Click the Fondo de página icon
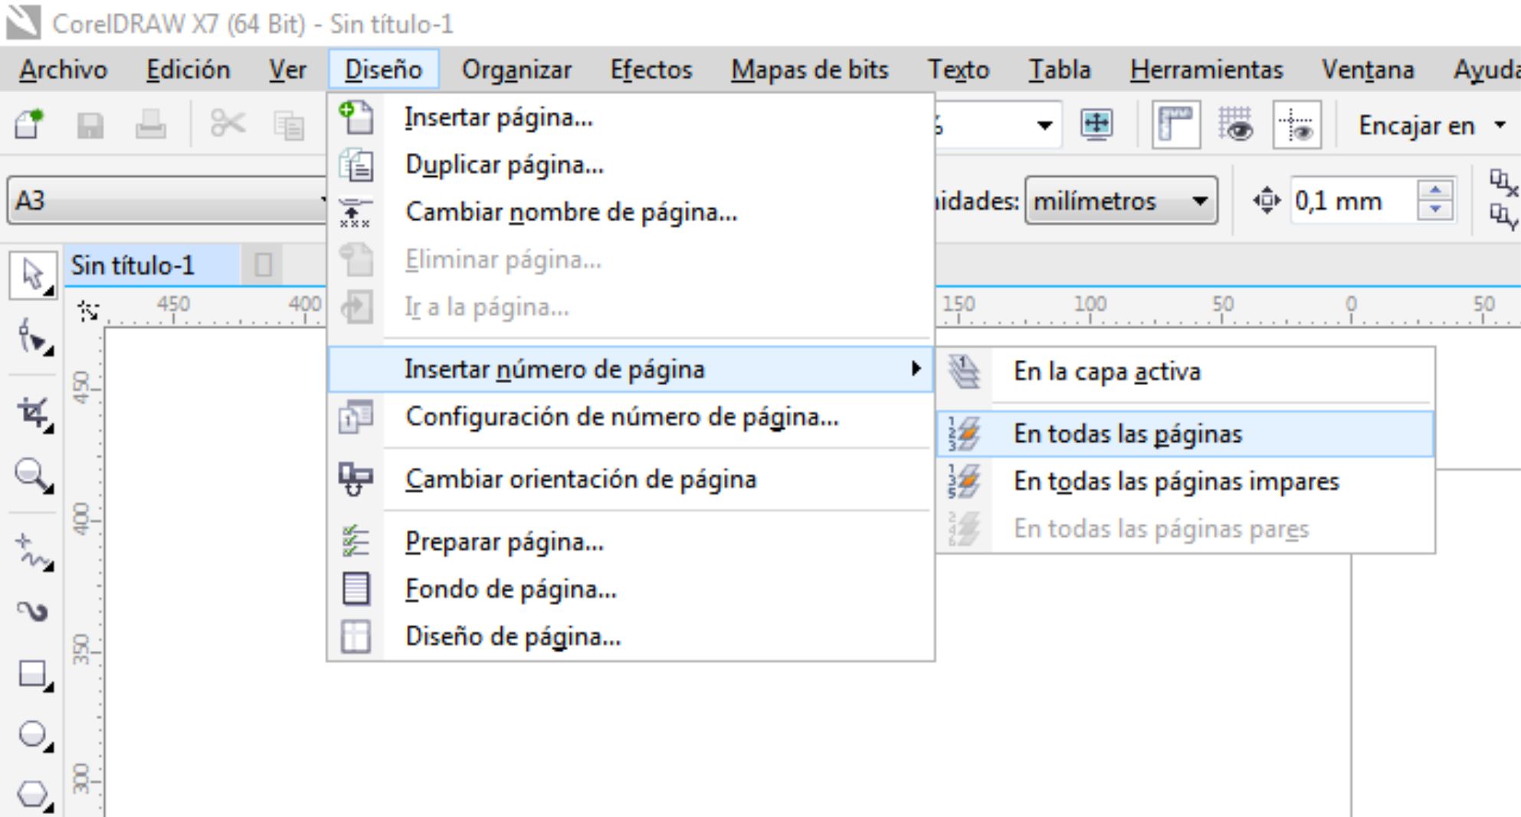The width and height of the screenshot is (1521, 817). [356, 589]
